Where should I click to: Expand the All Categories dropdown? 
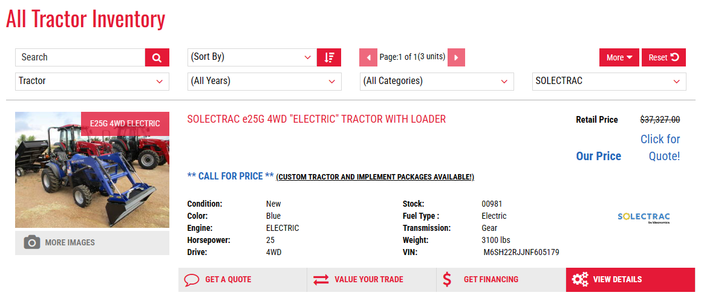(436, 81)
